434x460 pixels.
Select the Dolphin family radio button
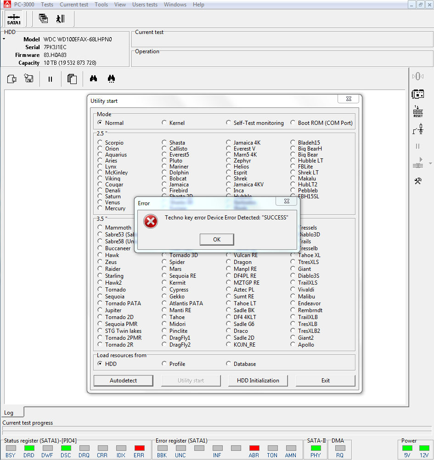164,172
